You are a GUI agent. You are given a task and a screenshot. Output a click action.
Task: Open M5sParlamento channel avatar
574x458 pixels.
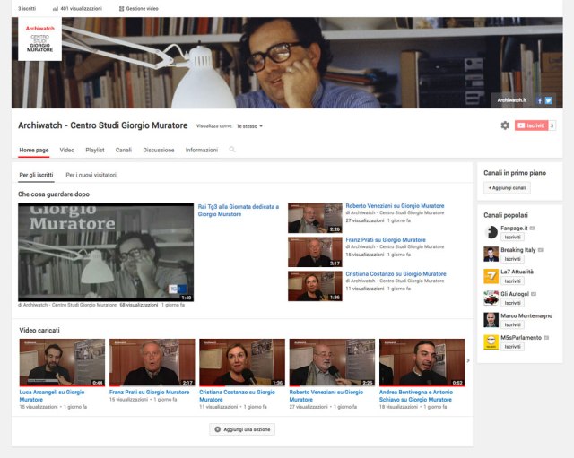pos(491,342)
